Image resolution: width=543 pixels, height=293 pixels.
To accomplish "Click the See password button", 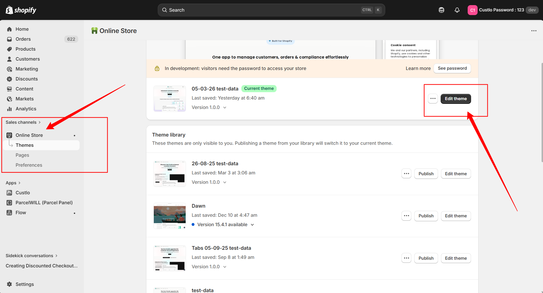I will 452,68.
